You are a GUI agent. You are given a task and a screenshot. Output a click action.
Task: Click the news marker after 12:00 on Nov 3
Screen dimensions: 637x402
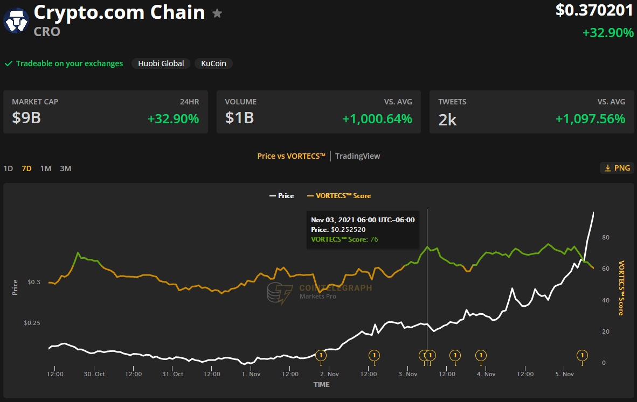coord(455,356)
